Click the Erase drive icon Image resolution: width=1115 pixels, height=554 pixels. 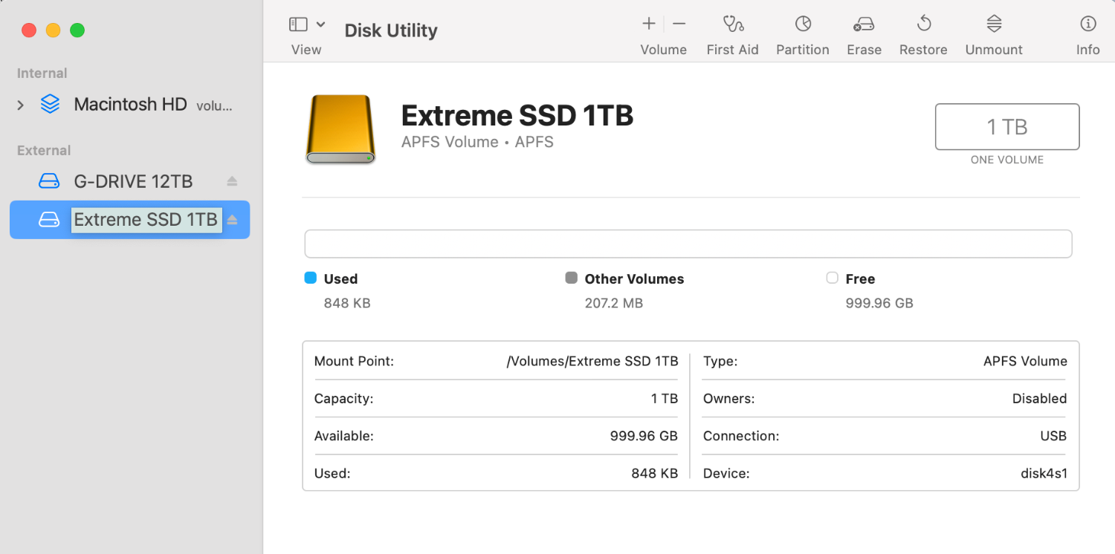[864, 25]
